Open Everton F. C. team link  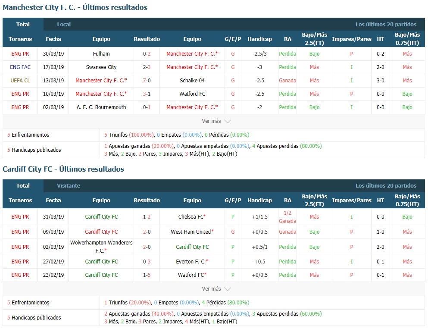(192, 262)
